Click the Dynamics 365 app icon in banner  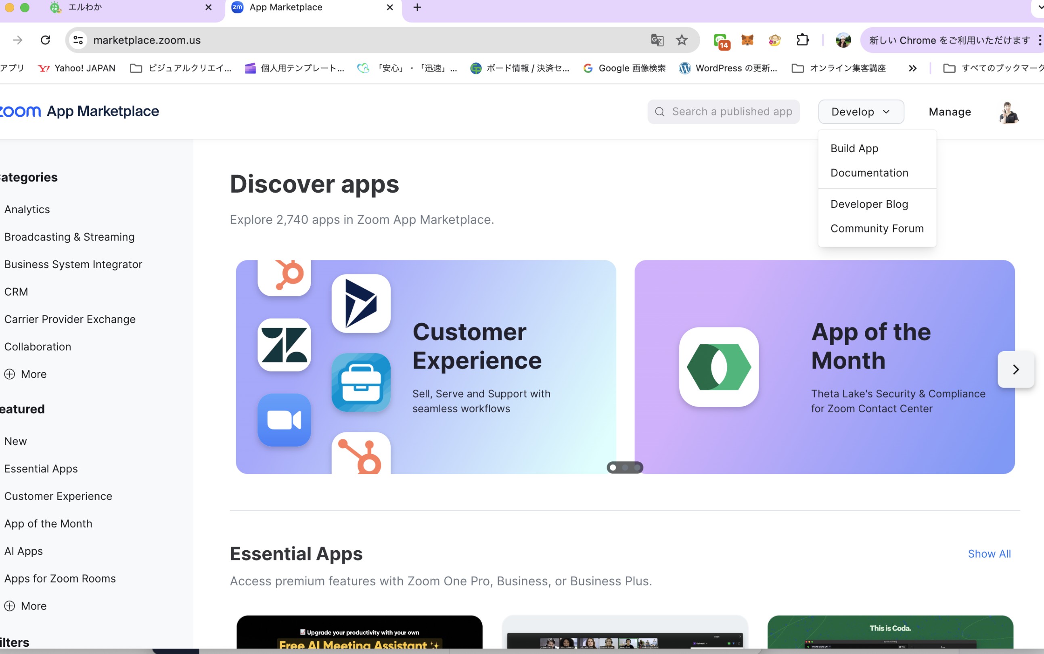point(361,304)
